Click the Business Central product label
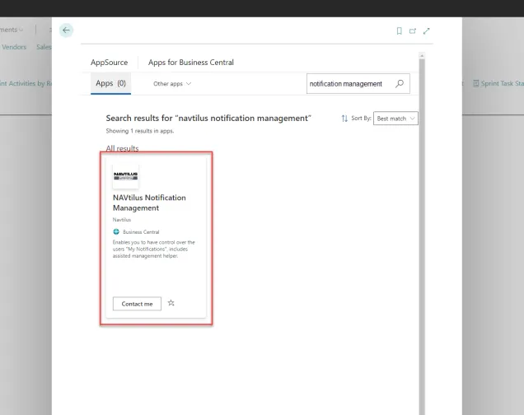The image size is (524, 415). tap(141, 231)
